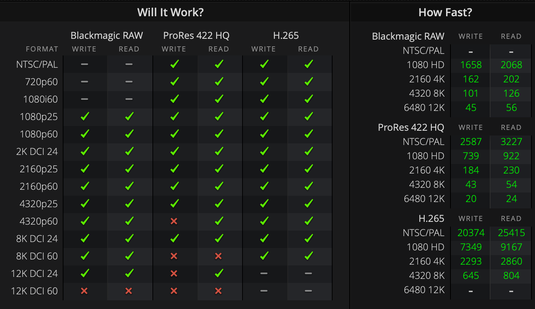Click the Blackmagic RAW read speed 2068

(511, 65)
